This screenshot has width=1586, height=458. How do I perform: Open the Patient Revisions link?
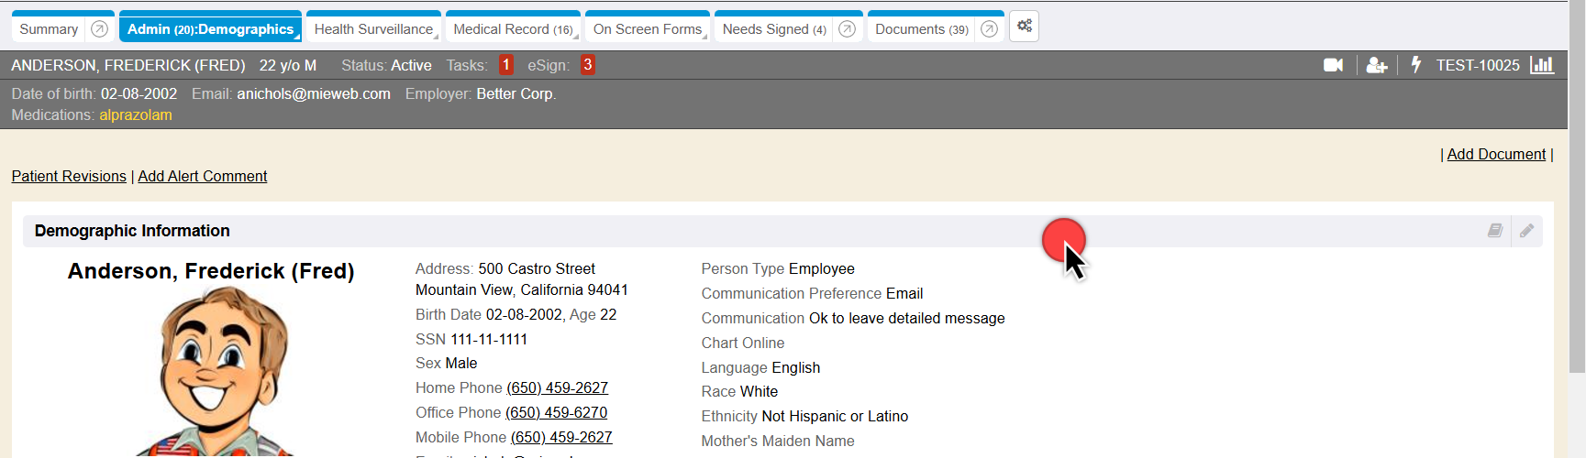69,176
